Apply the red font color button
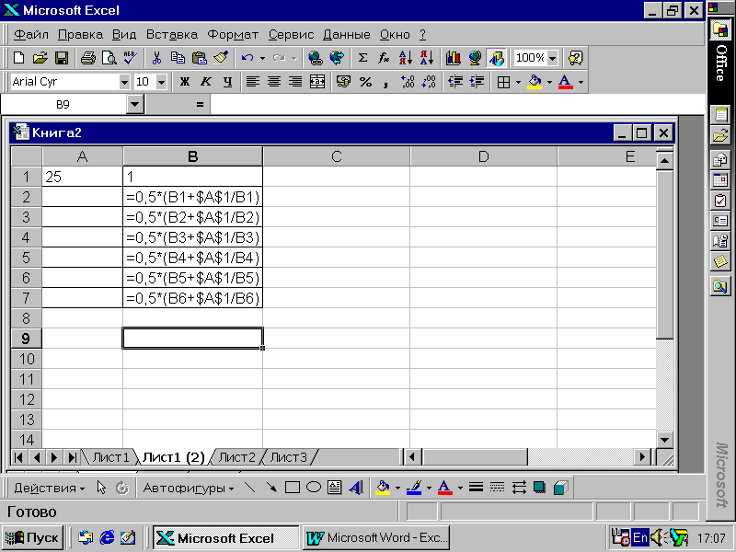The width and height of the screenshot is (736, 552). (565, 82)
